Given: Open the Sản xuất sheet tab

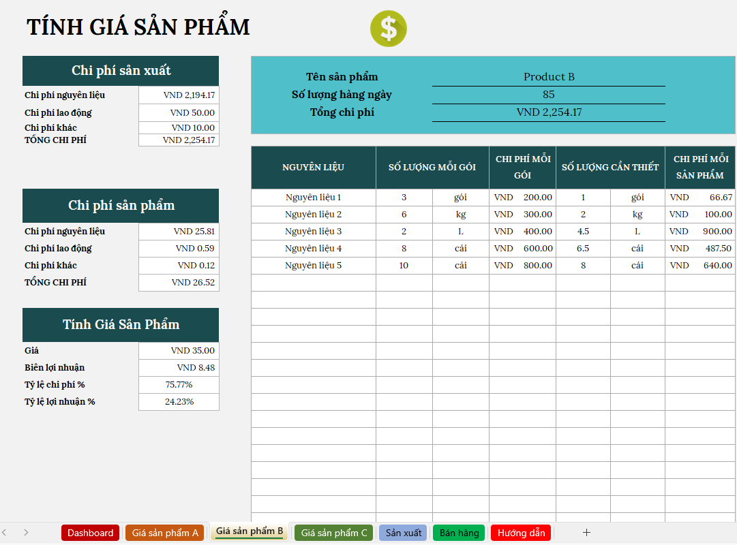Looking at the screenshot, I should coord(404,533).
